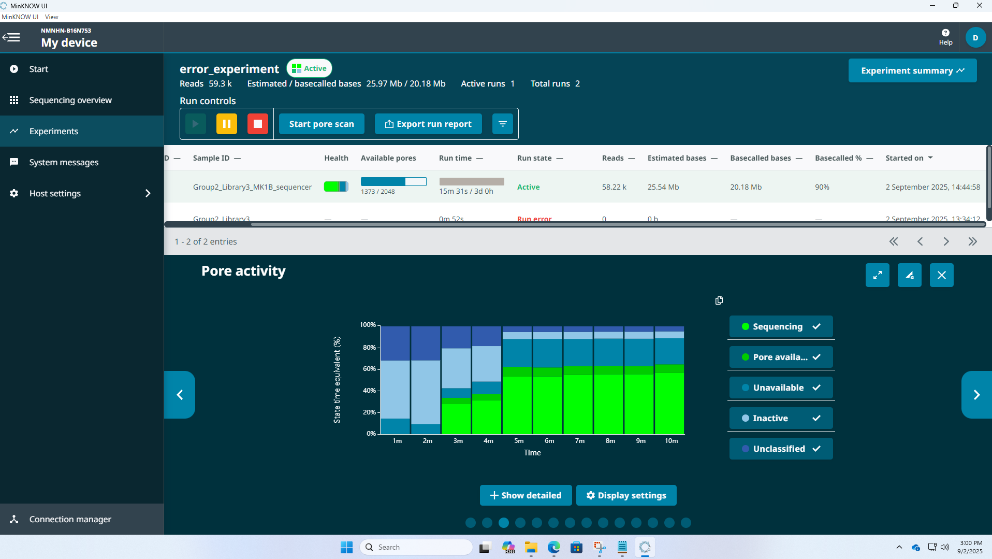The width and height of the screenshot is (992, 559).
Task: Expand Pore activity chart to fullscreen
Action: pos(877,275)
